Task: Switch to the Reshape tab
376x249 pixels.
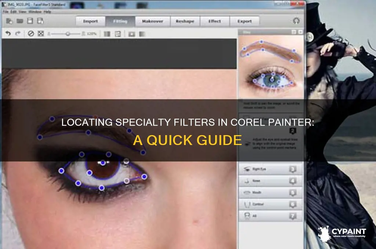Action: [x=185, y=21]
